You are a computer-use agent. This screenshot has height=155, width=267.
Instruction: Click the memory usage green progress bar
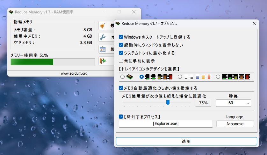(x=53, y=62)
